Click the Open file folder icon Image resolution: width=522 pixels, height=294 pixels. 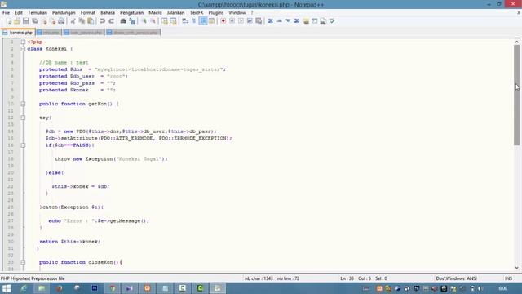[17, 21]
